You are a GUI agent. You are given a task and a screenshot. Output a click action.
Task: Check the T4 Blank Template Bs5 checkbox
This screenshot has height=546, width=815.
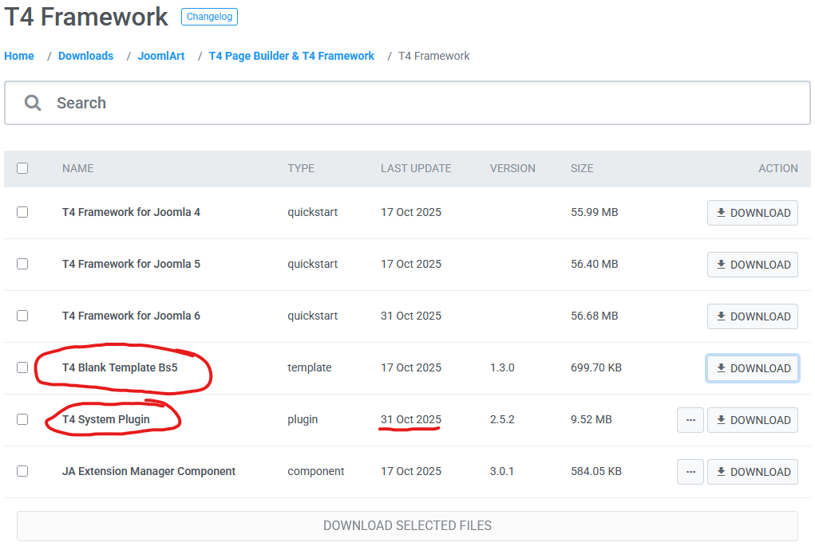point(22,367)
